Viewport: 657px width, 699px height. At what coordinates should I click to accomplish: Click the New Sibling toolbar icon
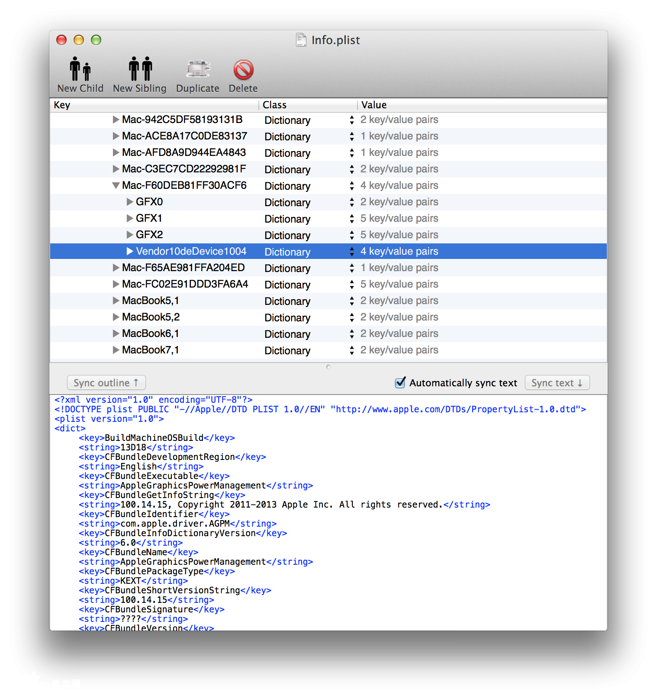(140, 69)
